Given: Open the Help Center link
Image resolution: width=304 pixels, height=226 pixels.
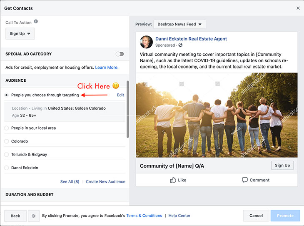Looking at the screenshot, I should [x=179, y=216].
